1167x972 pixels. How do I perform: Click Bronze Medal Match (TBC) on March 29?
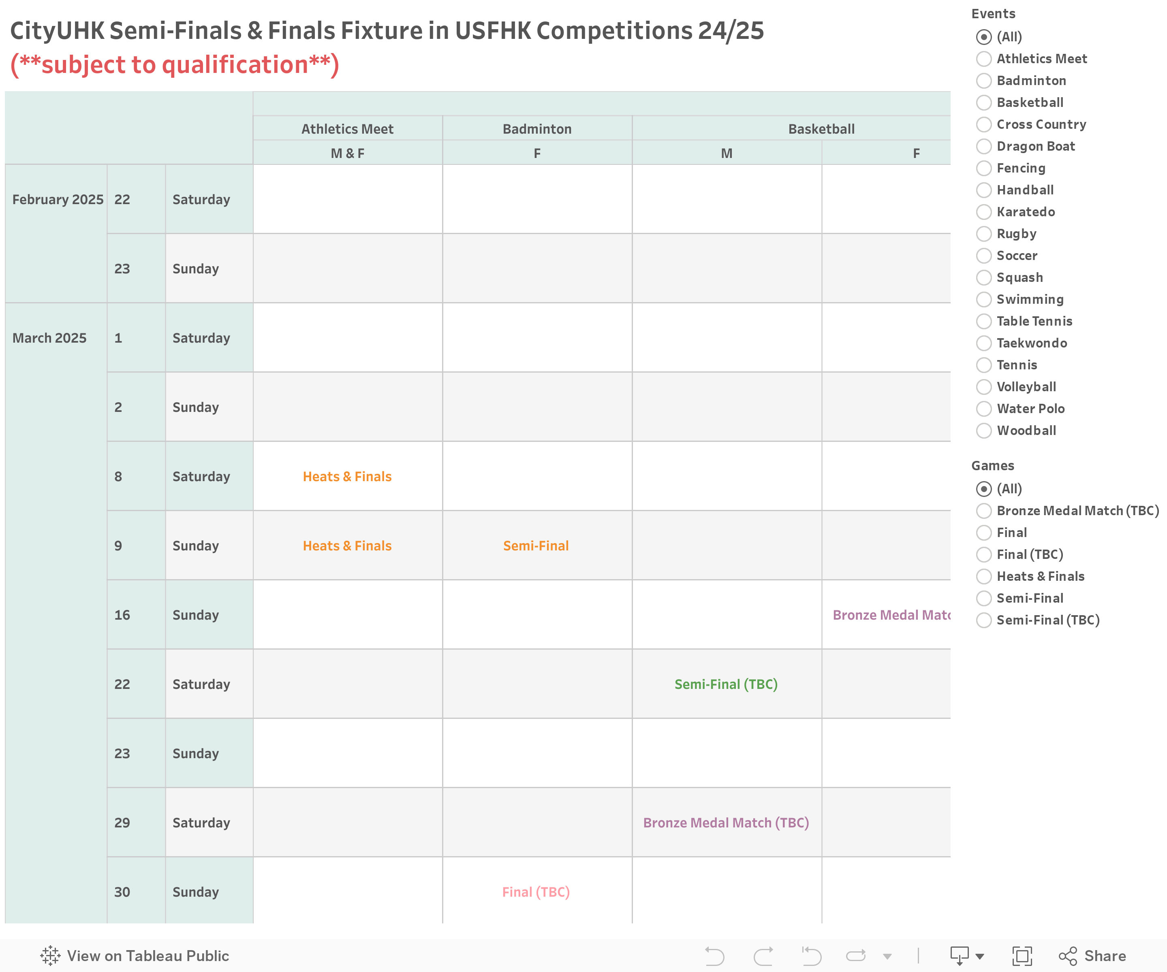[x=726, y=823]
